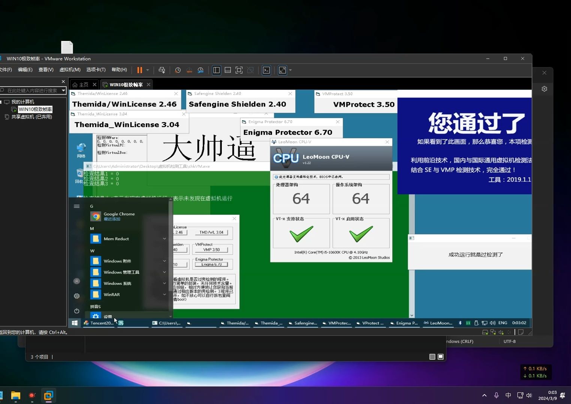The height and width of the screenshot is (404, 571).
Task: Show hidden tray icons chevron
Action: pyautogui.click(x=484, y=395)
